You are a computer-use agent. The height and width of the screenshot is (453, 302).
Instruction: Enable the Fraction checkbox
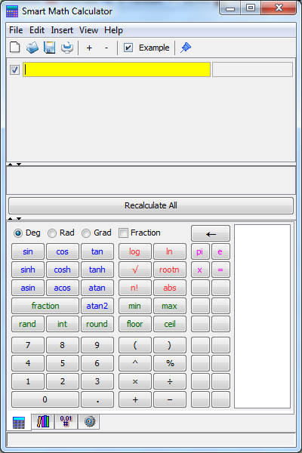click(123, 233)
